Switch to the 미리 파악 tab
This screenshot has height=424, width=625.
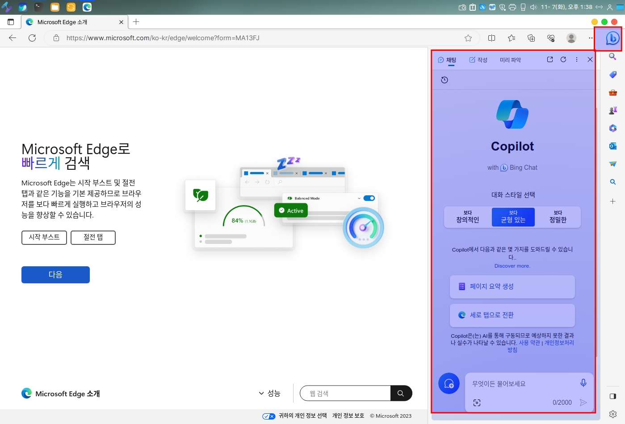(510, 60)
